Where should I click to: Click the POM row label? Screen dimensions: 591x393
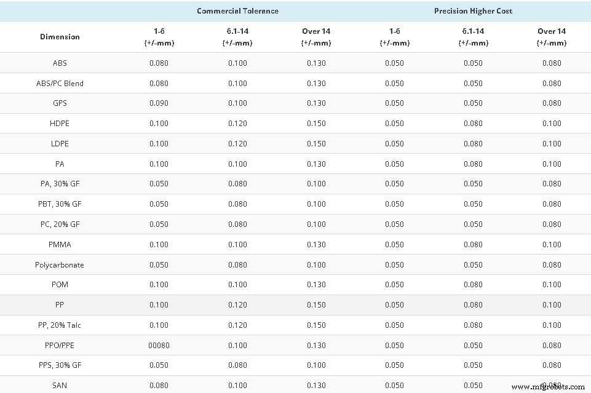coord(60,284)
